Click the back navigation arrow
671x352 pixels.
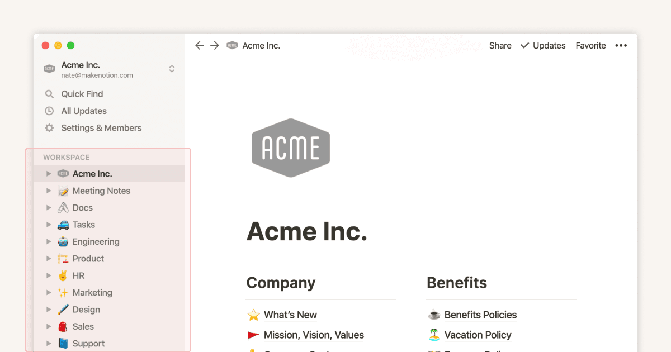(200, 45)
